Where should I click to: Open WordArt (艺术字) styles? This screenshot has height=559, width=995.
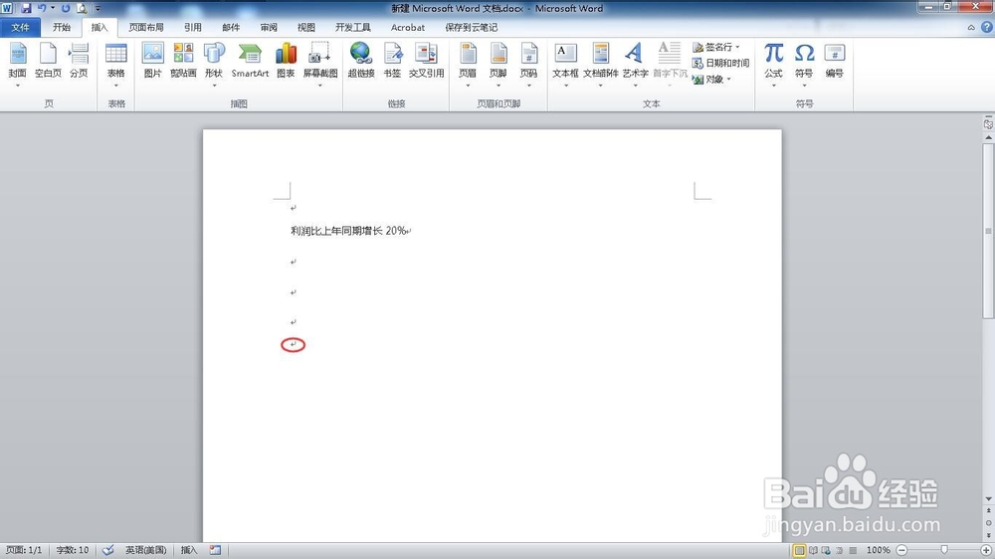click(635, 64)
